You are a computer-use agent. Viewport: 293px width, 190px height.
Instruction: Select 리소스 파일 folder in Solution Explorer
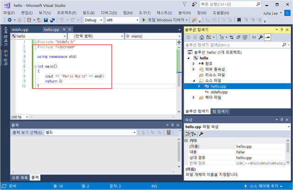[215, 75]
